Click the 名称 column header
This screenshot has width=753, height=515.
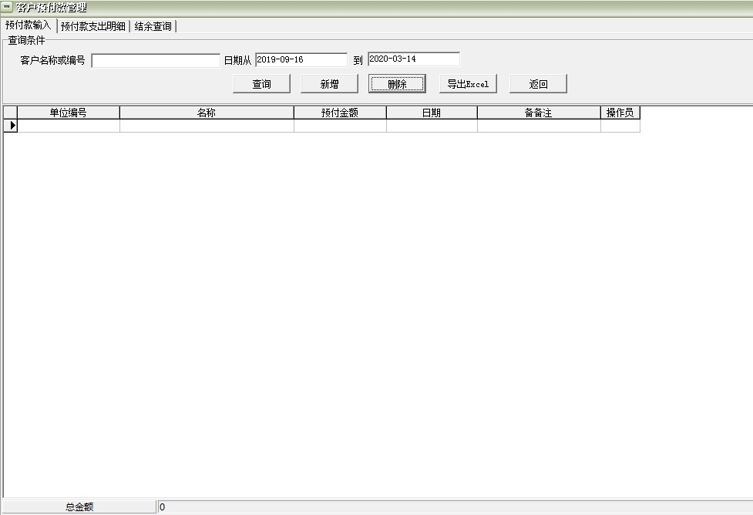coord(206,113)
